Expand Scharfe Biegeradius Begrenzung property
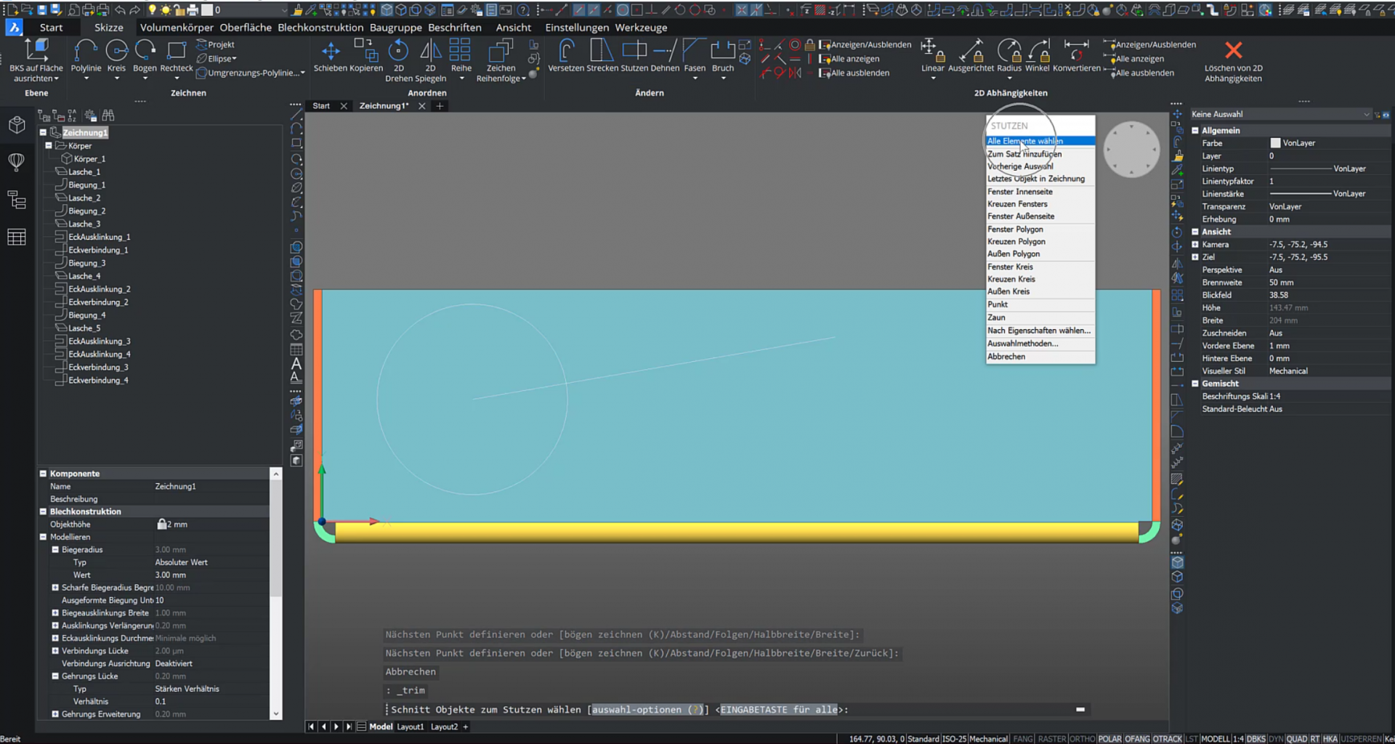Viewport: 1395px width, 744px height. tap(55, 588)
